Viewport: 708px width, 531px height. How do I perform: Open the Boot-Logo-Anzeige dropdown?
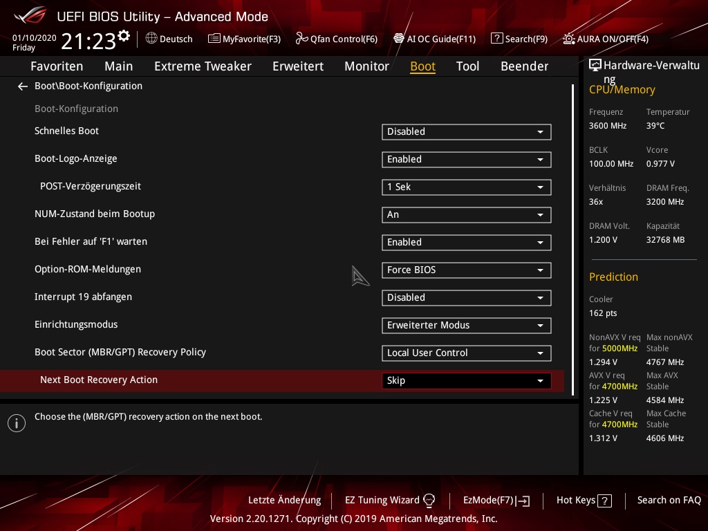pos(467,160)
